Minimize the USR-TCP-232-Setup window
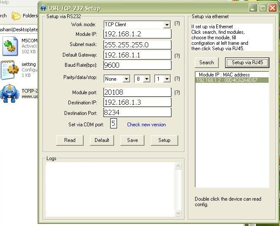The image size is (280, 226). [253, 8]
